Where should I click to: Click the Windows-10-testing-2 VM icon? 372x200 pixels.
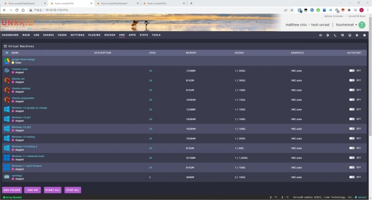(x=7, y=148)
